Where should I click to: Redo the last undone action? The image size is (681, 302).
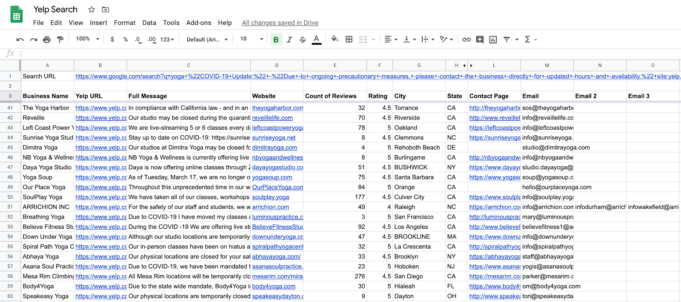33,40
